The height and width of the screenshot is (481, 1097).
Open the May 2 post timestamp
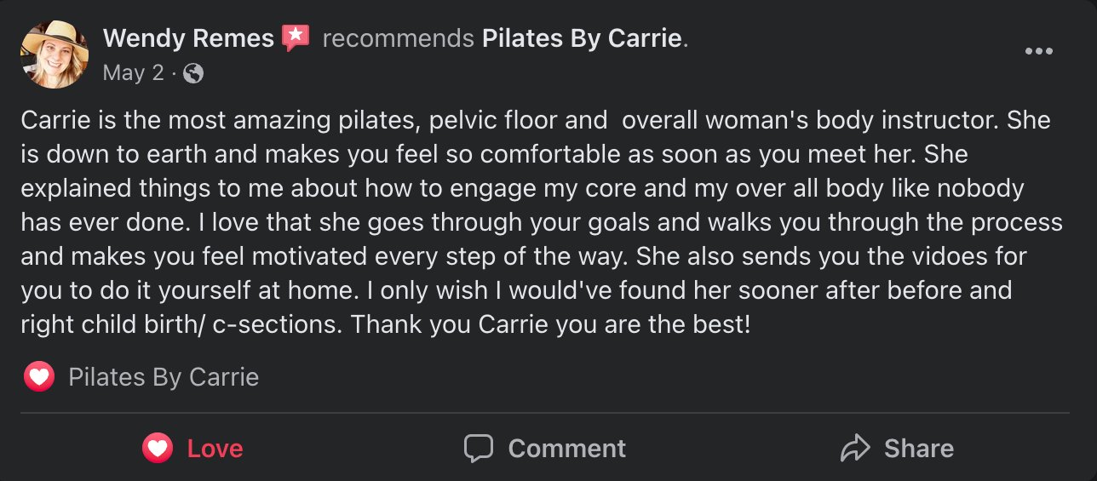coord(133,74)
